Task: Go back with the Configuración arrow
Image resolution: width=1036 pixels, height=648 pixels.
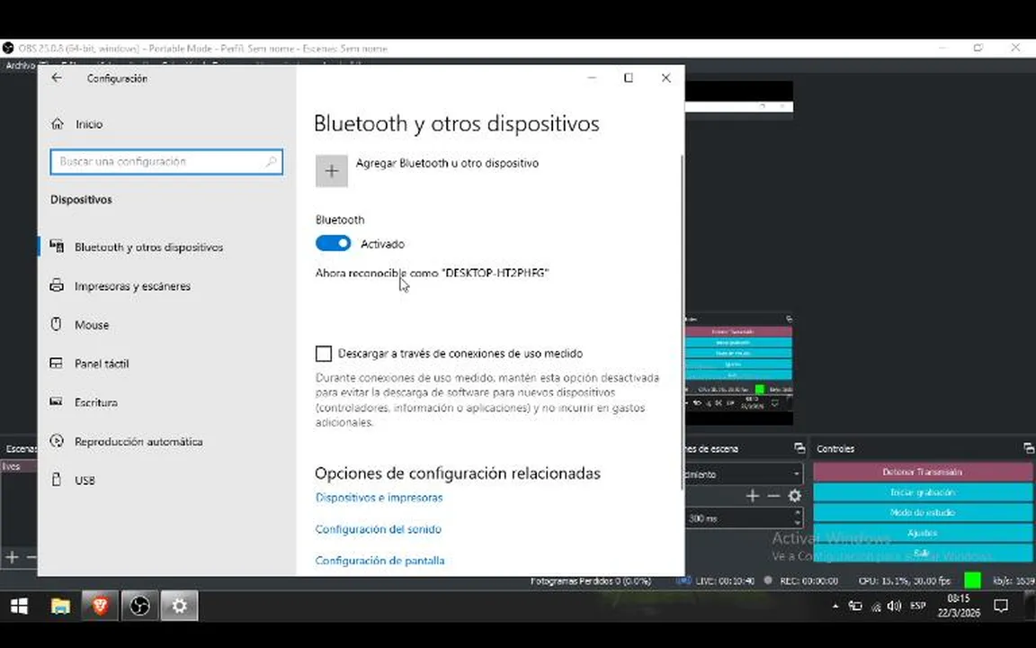Action: 57,77
